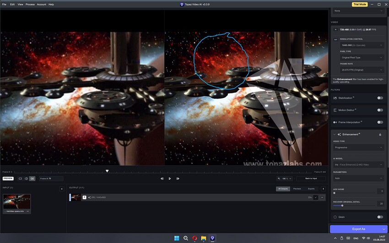This screenshot has height=243, width=389.
Task: Click the lock icon on Enhancement
Action: click(380, 135)
